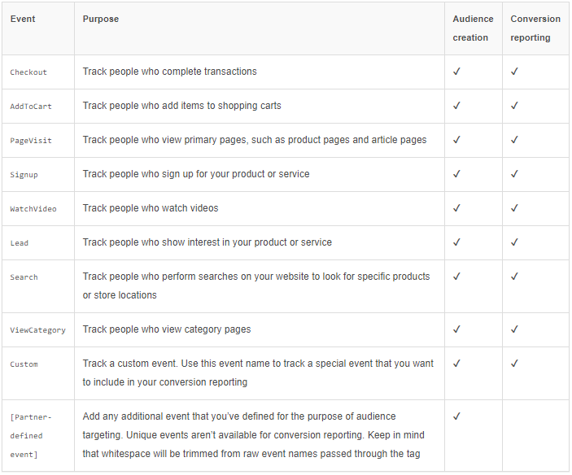Click the ViewCategory conversion reporting checkmark
The height and width of the screenshot is (475, 572).
514,329
